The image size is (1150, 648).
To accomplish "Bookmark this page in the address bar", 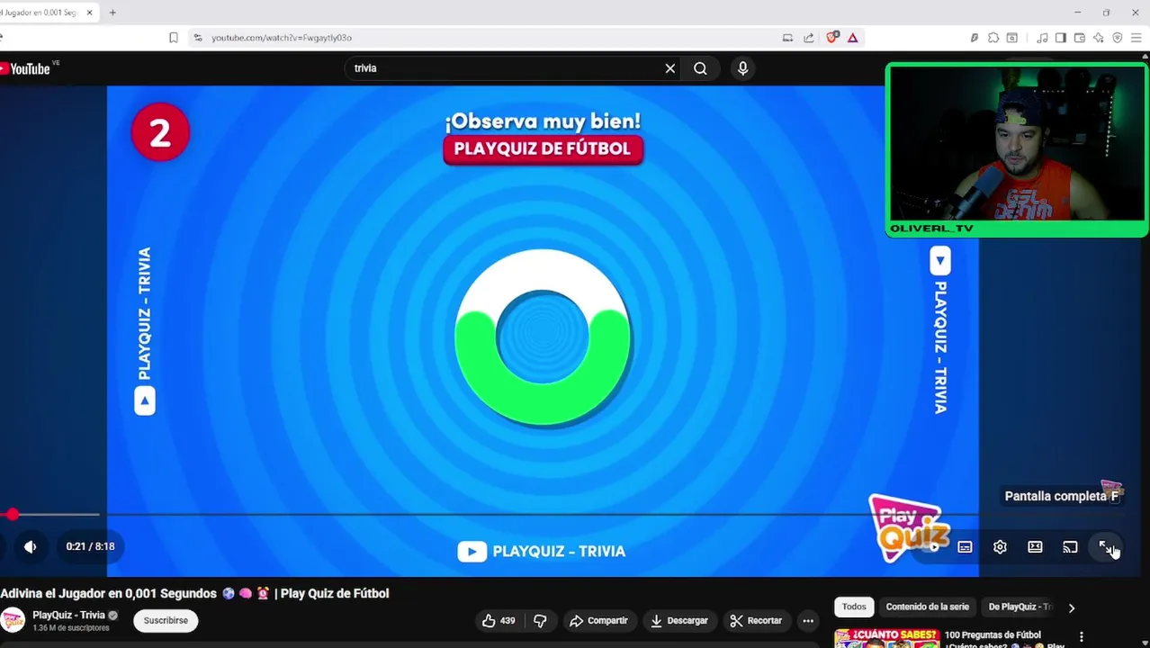I will 174,38.
